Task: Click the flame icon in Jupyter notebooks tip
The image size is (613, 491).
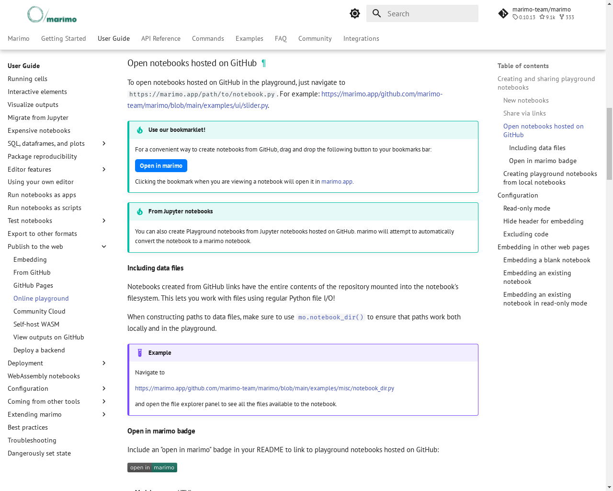Action: [140, 211]
